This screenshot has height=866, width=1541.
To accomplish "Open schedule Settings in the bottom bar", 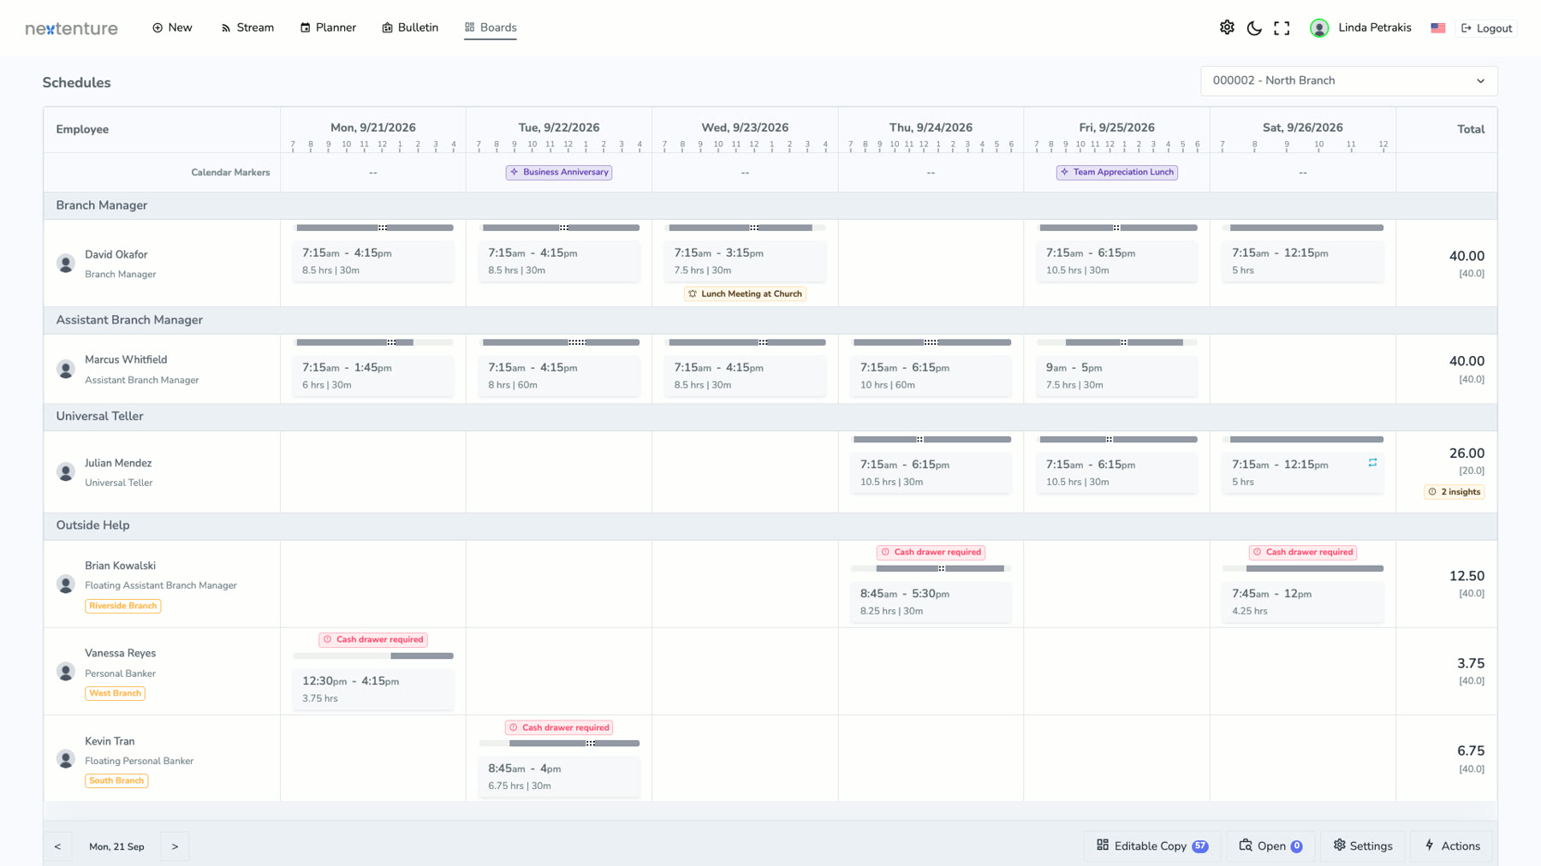I will click(1363, 846).
